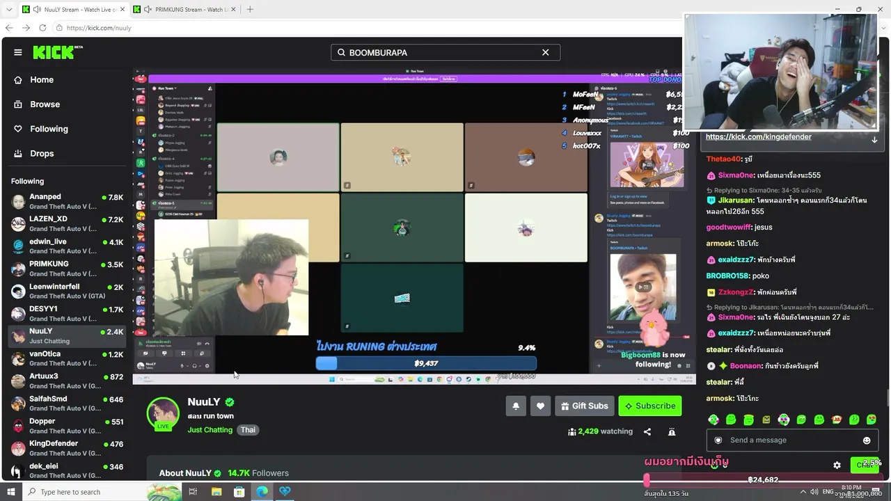Open the emoji picker in chat
Image resolution: width=891 pixels, height=501 pixels.
tap(867, 440)
